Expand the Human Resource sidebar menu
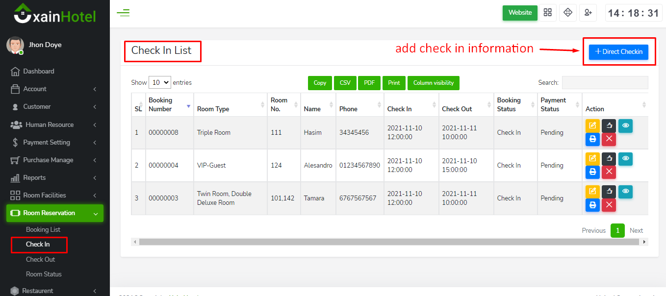 pyautogui.click(x=50, y=124)
